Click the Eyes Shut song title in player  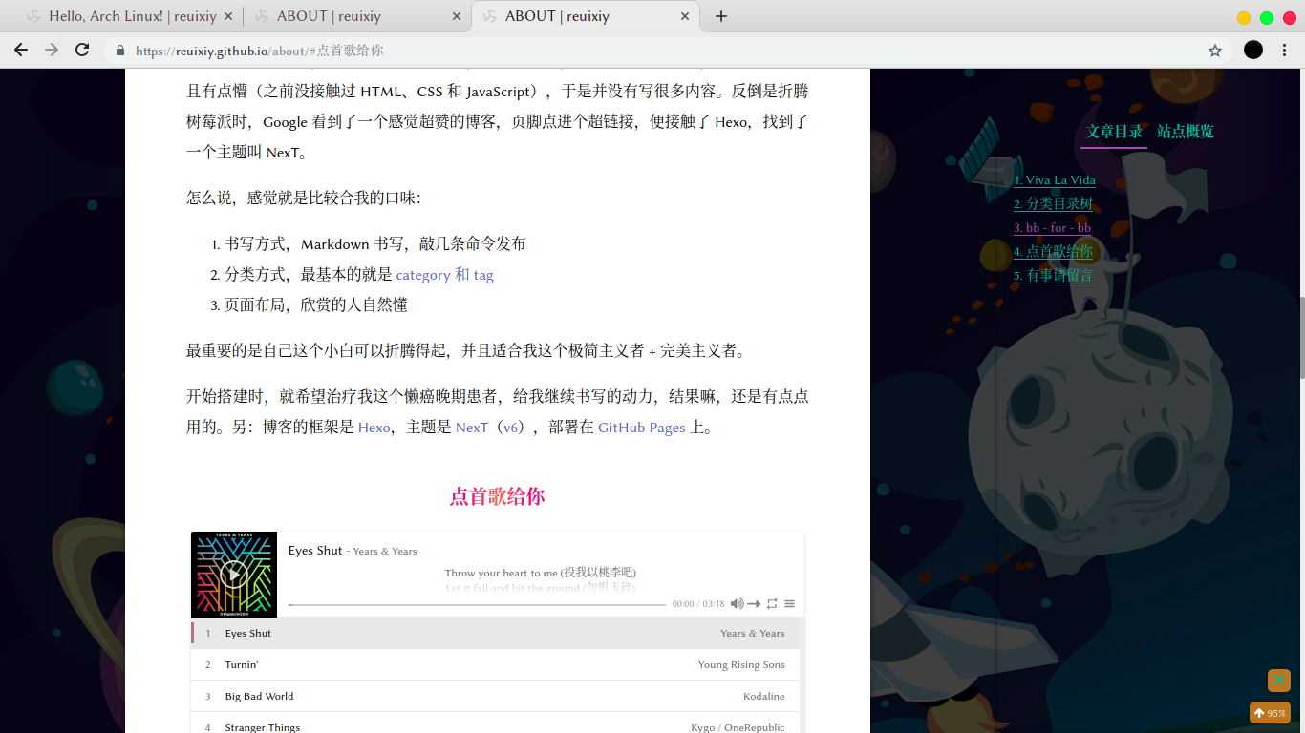pyautogui.click(x=315, y=550)
